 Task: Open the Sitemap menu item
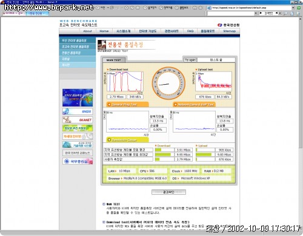point(229,31)
